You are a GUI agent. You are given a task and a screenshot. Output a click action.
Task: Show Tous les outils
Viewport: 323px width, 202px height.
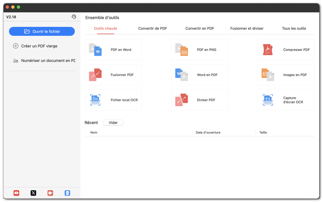tap(294, 28)
